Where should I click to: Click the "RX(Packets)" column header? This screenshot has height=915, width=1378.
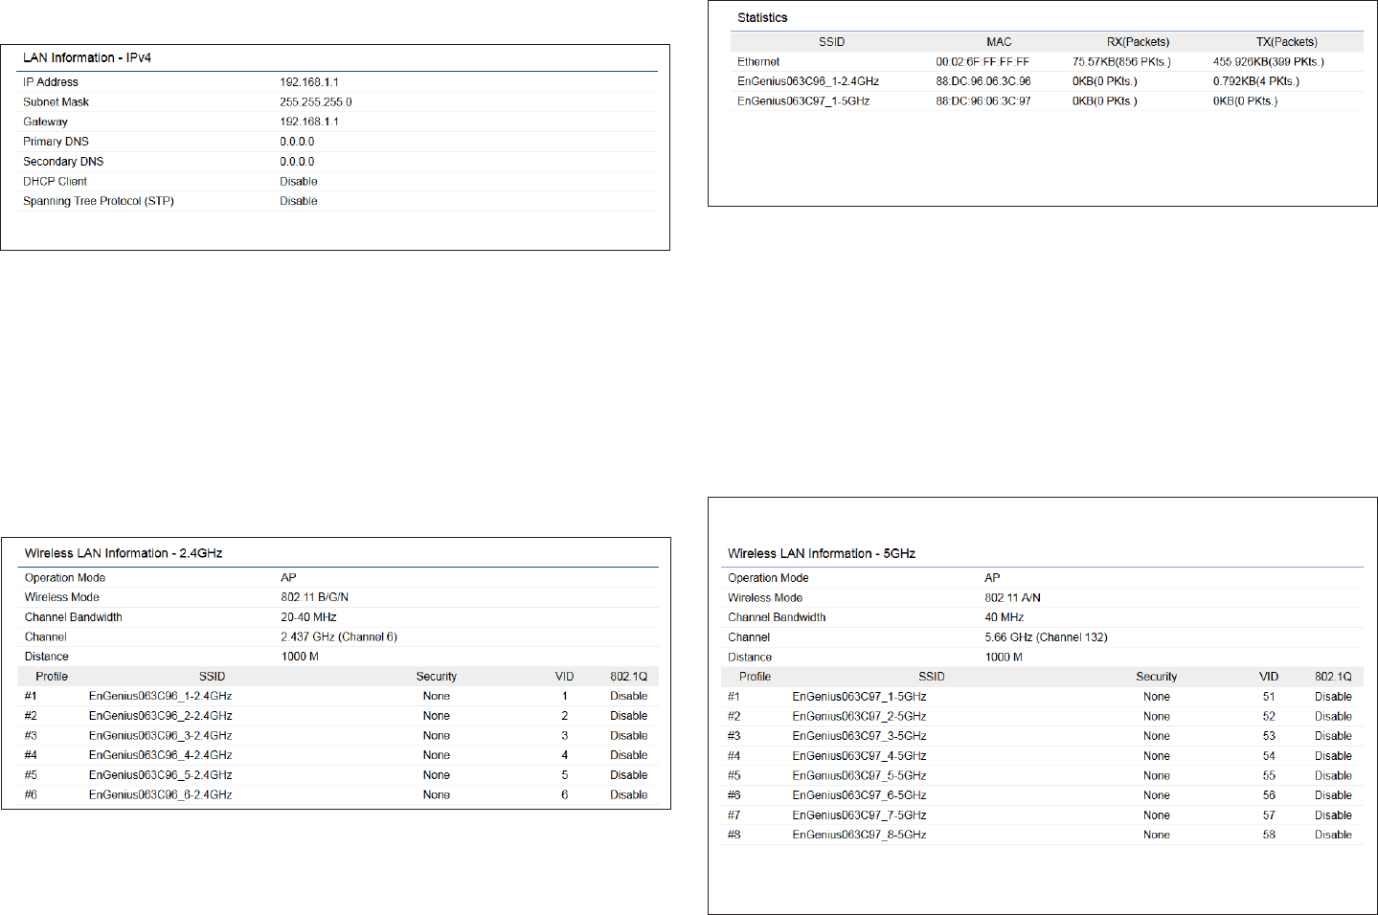coord(1138,42)
